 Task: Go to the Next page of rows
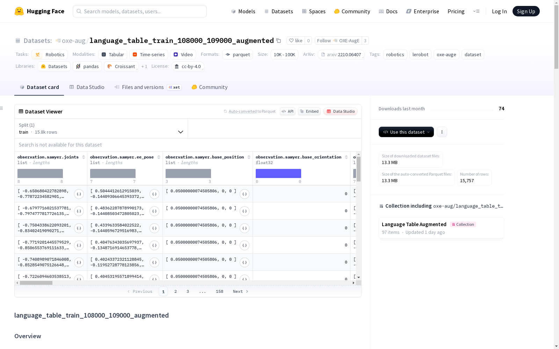(240, 291)
